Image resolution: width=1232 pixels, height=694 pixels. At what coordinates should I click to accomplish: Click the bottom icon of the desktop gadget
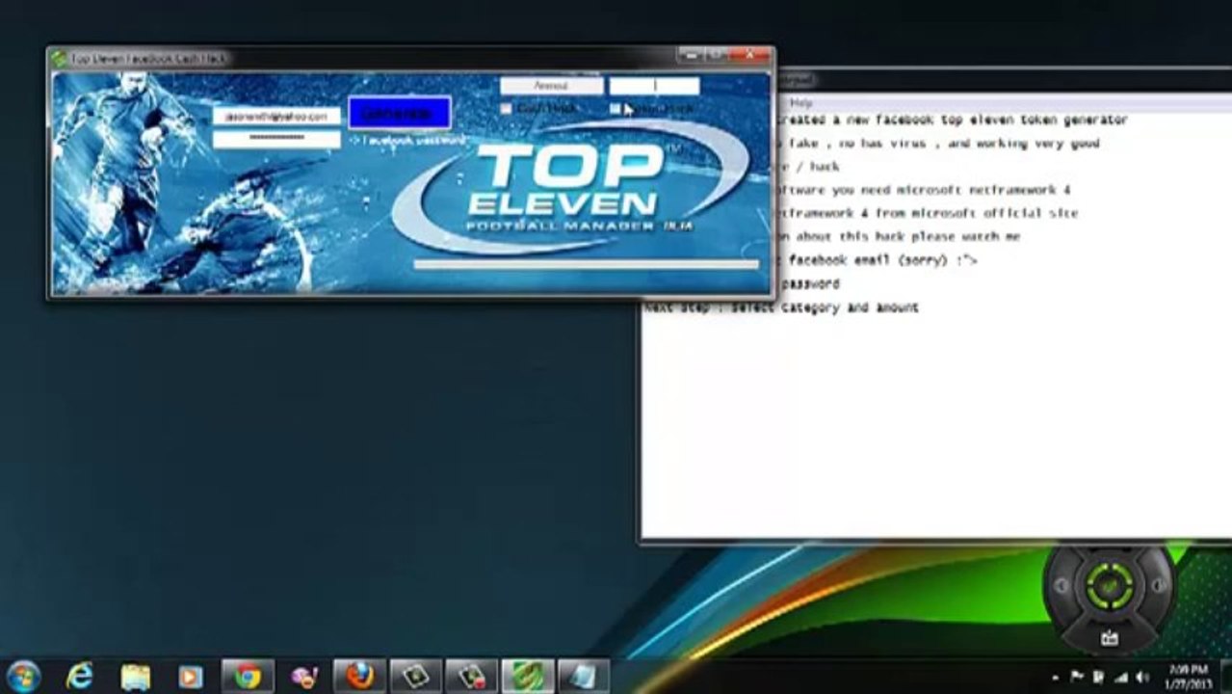point(1110,637)
